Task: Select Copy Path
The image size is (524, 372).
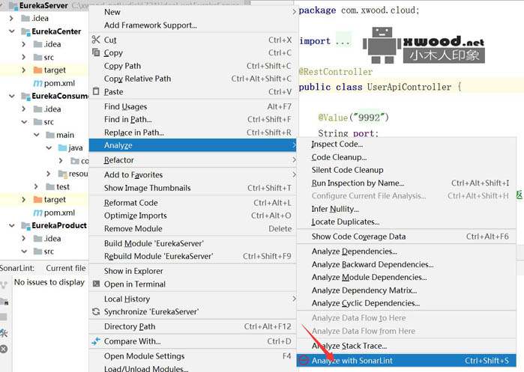Action: [193, 66]
